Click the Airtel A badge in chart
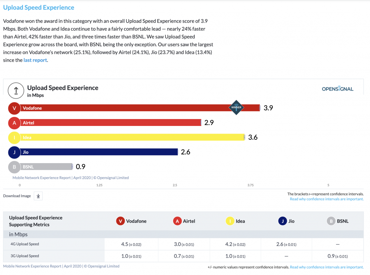 click(14, 123)
